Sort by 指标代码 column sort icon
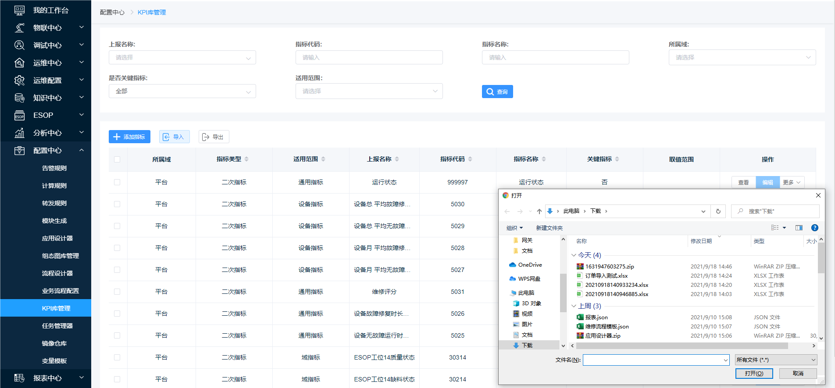Image resolution: width=835 pixels, height=388 pixels. coord(470,159)
